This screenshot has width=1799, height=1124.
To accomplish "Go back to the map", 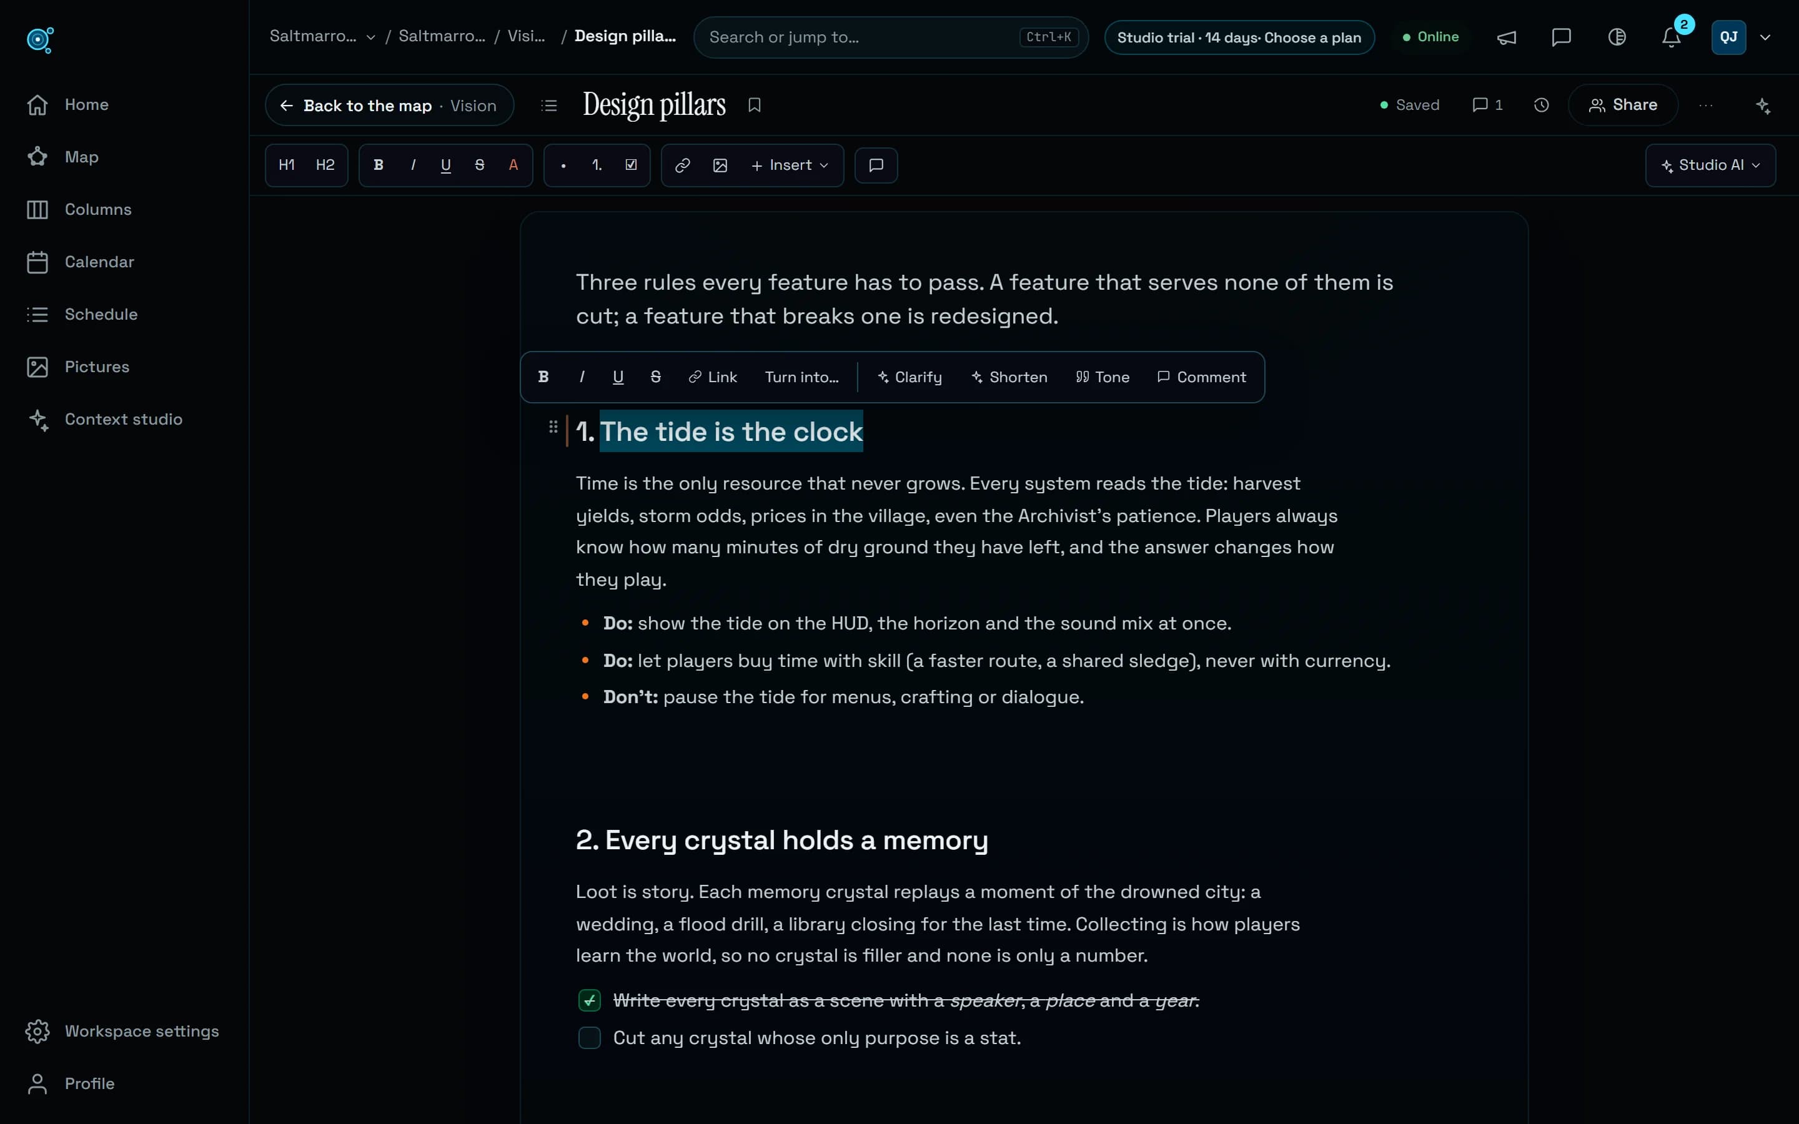I will [x=389, y=106].
